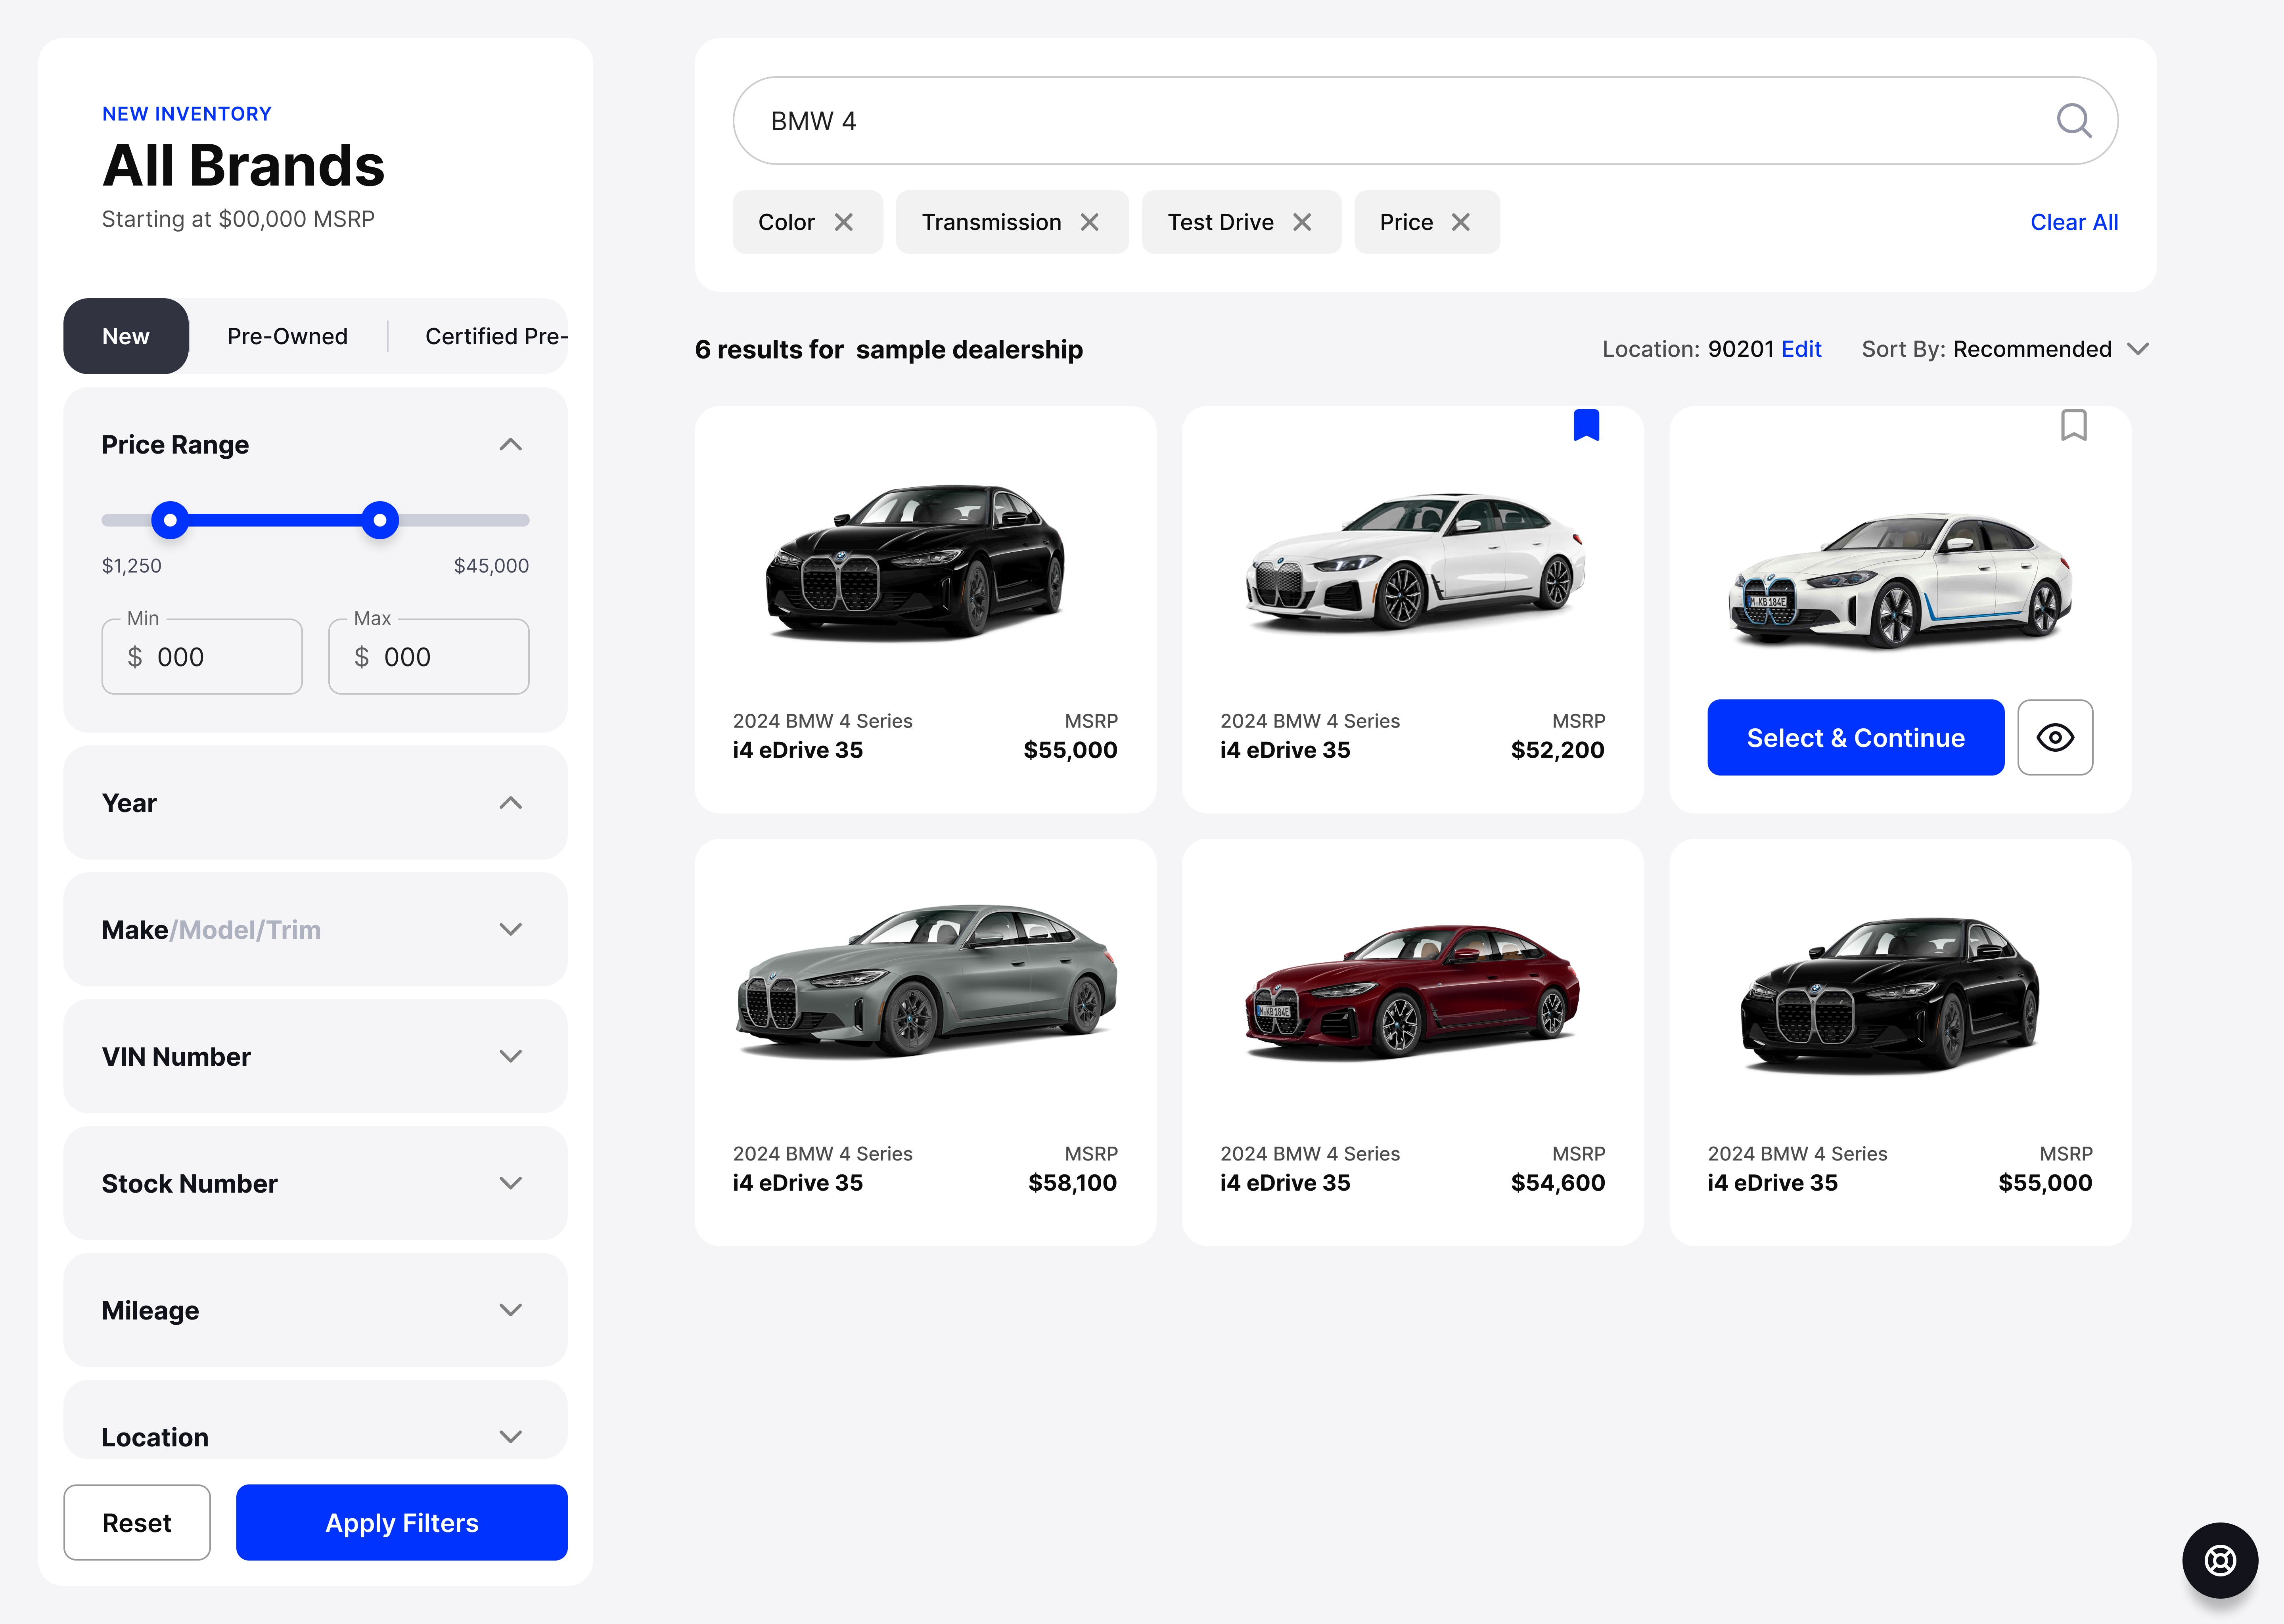
Task: Remove the Test Drive filter chip
Action: point(1302,222)
